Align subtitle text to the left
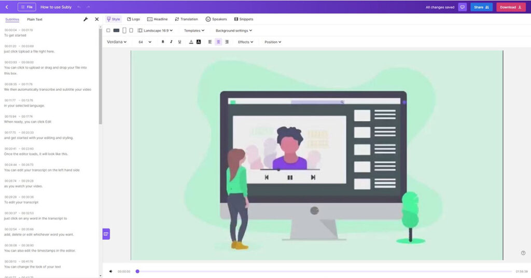The image size is (531, 278). 210,42
